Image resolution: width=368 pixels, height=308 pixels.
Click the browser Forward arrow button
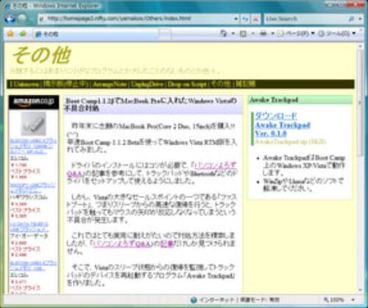coord(22,18)
